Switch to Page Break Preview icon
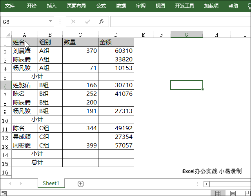 tap(248, 193)
